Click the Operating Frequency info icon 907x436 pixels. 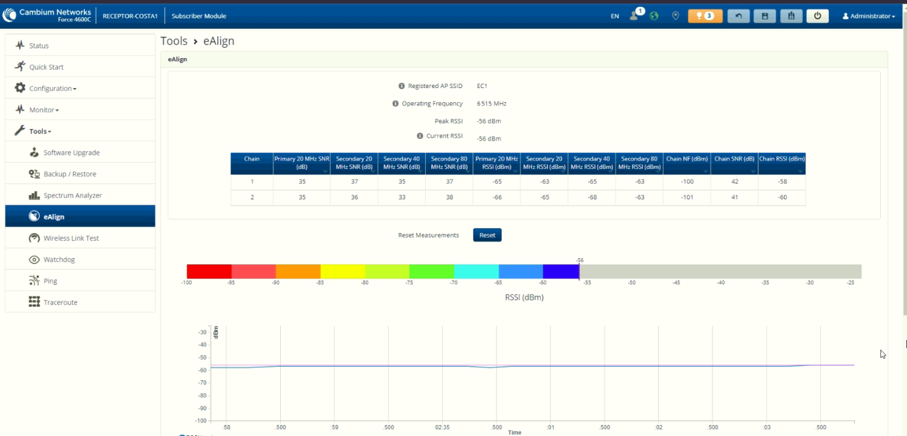pyautogui.click(x=396, y=103)
